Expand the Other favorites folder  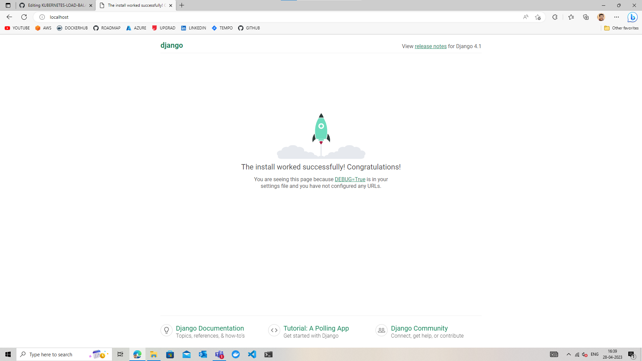(x=621, y=28)
